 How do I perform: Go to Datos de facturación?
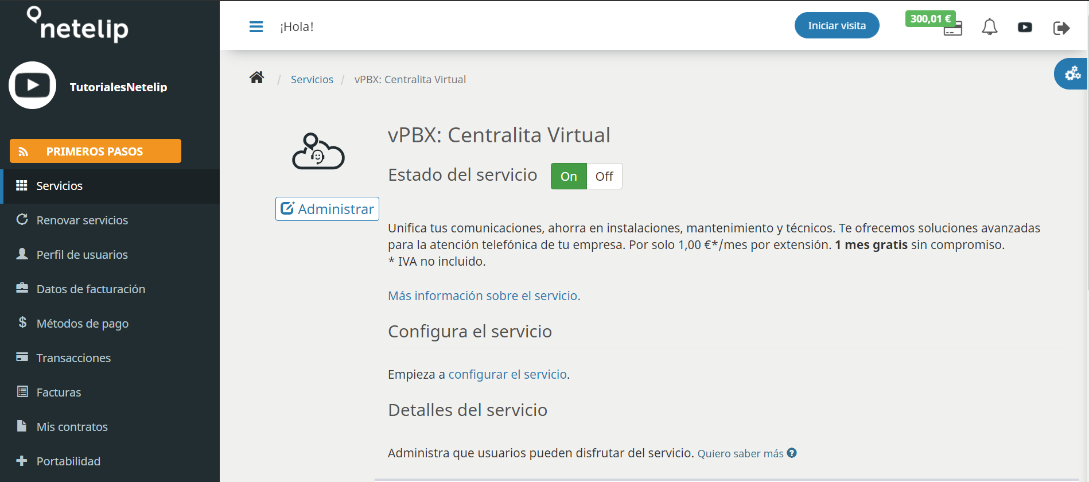110,289
